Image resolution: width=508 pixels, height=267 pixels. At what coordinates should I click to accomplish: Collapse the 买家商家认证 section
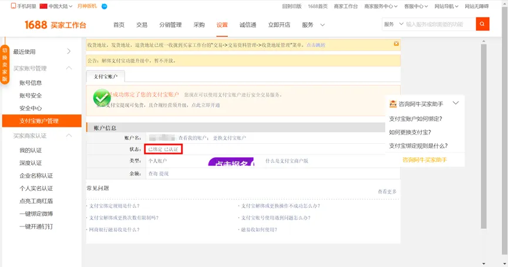pos(69,136)
